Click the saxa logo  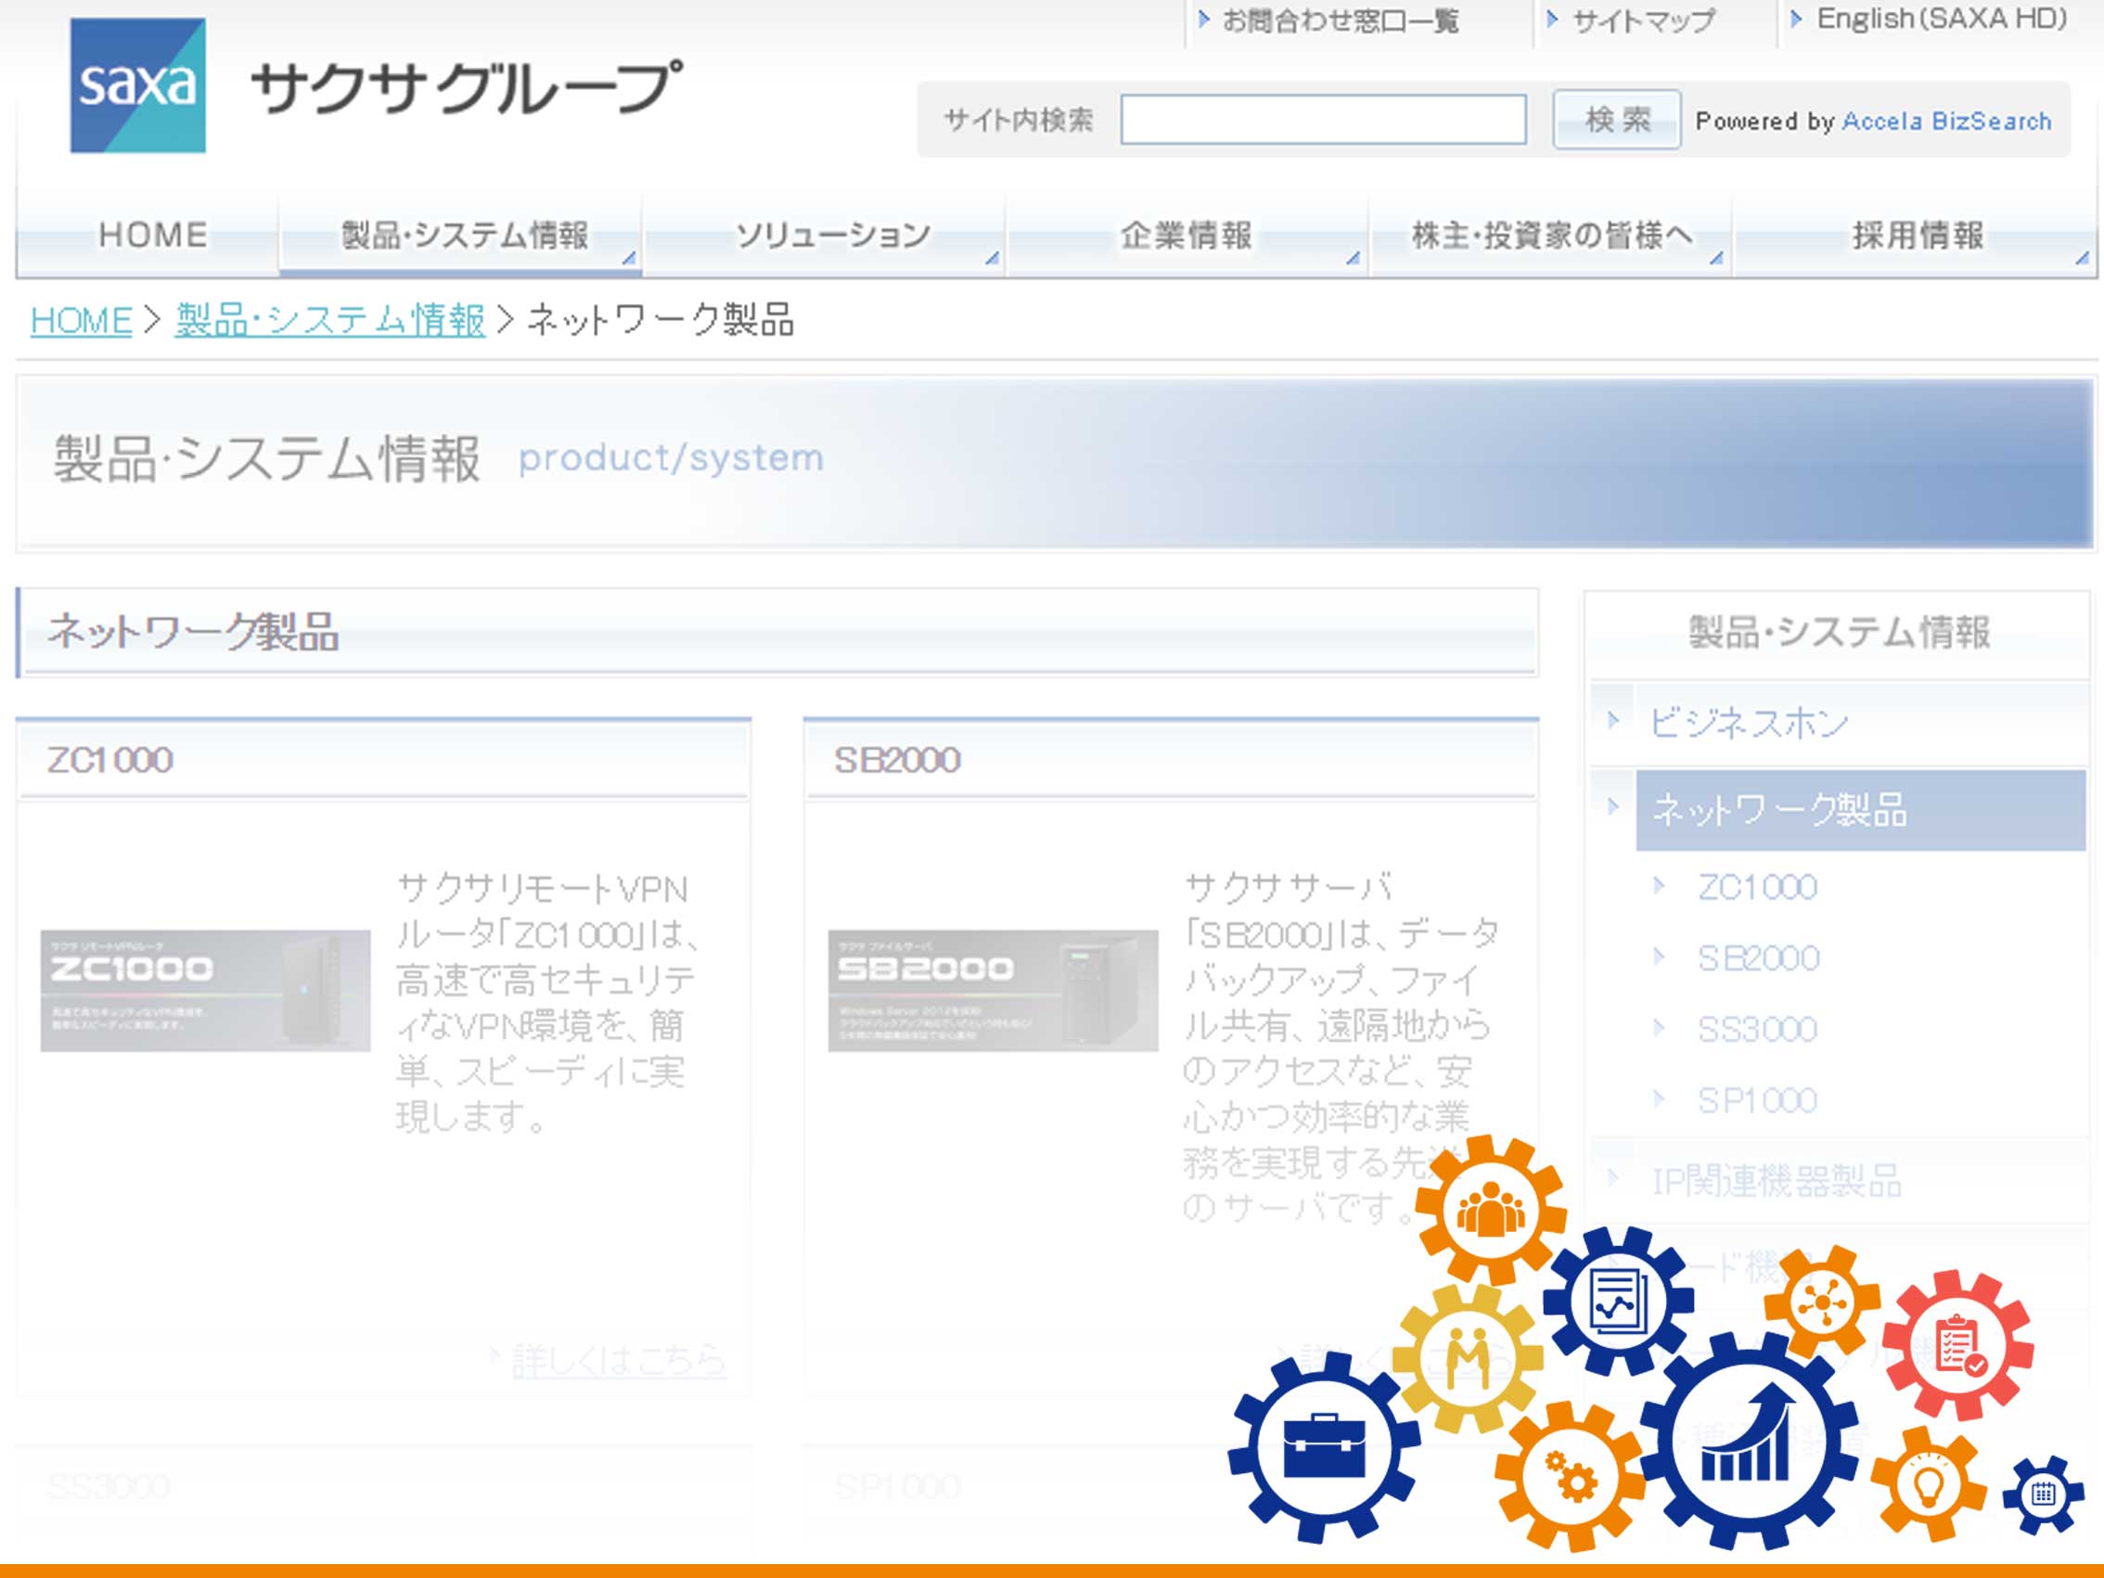pos(138,84)
